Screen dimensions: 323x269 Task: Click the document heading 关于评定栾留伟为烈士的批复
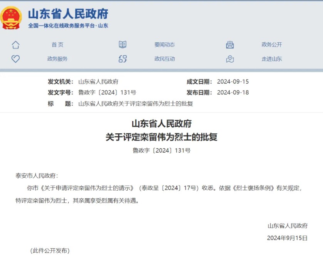coord(161,137)
